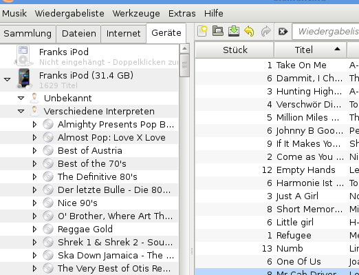Screen dimensions: 359x275
Task: Select the Johnny B Goo... track
Action: pos(277,131)
